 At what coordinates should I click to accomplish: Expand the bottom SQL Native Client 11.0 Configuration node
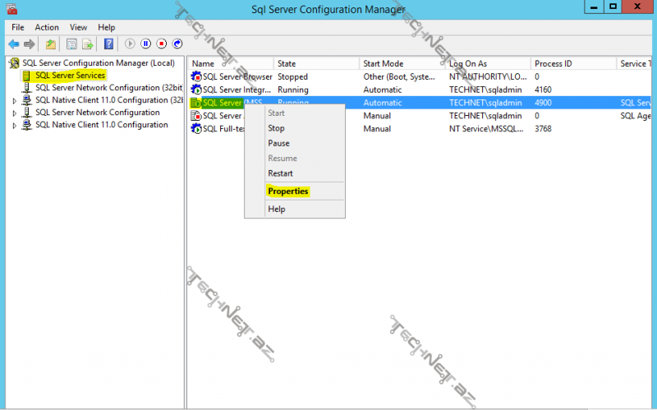tap(14, 126)
